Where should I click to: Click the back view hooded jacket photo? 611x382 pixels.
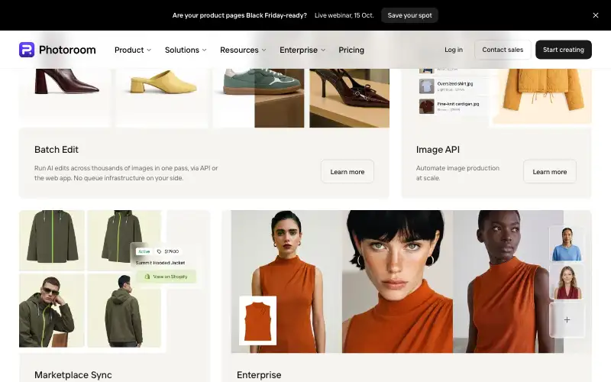[124, 310]
